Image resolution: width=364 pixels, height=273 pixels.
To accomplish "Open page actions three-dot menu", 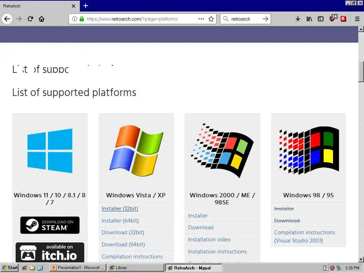I will pyautogui.click(x=201, y=19).
